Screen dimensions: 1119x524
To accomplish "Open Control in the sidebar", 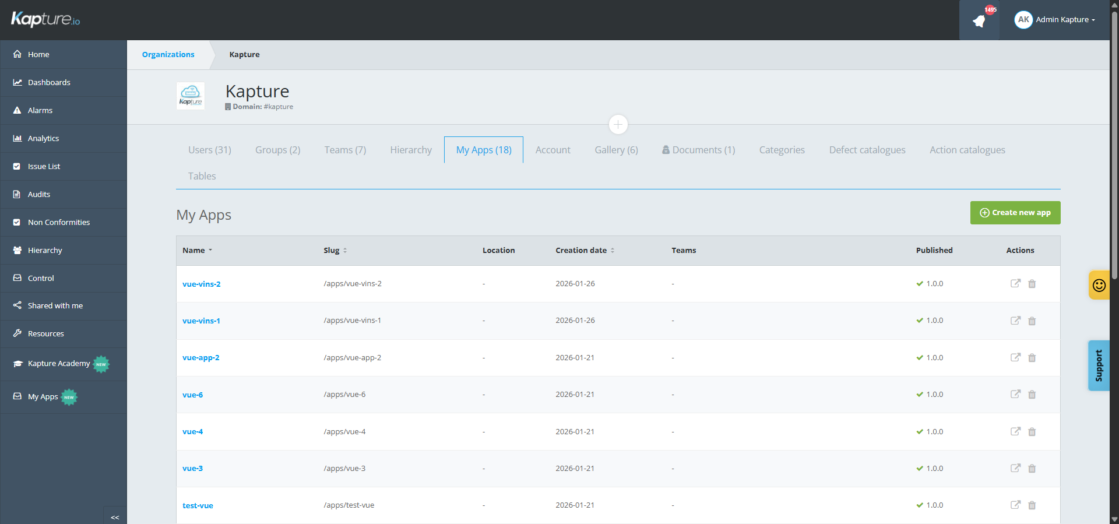I will tap(63, 278).
